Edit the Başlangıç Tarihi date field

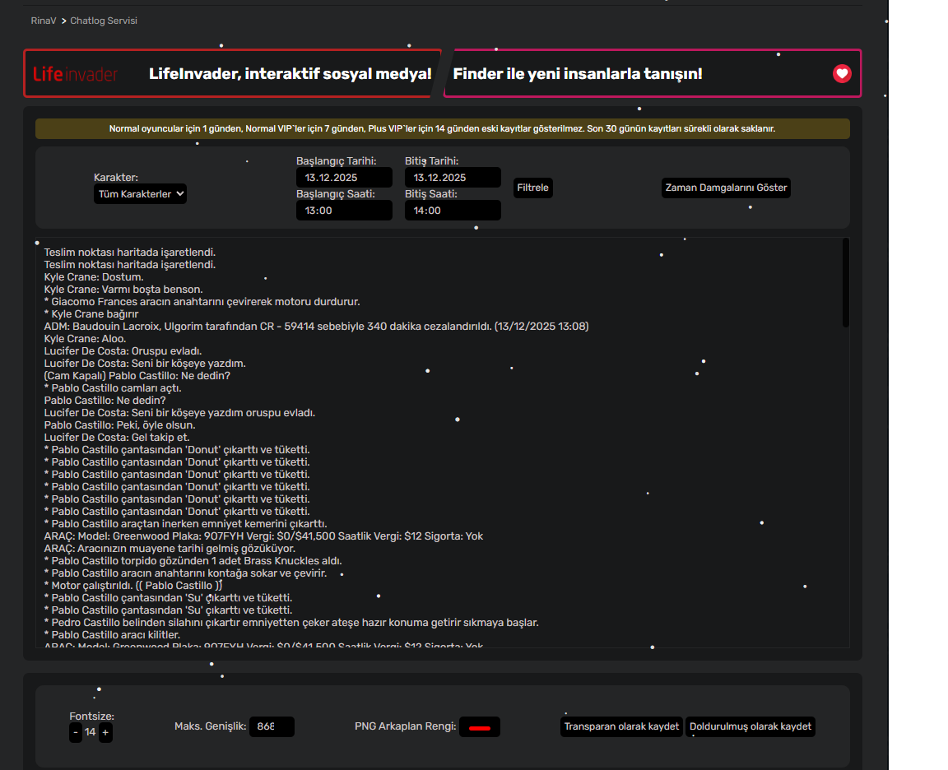pyautogui.click(x=344, y=178)
